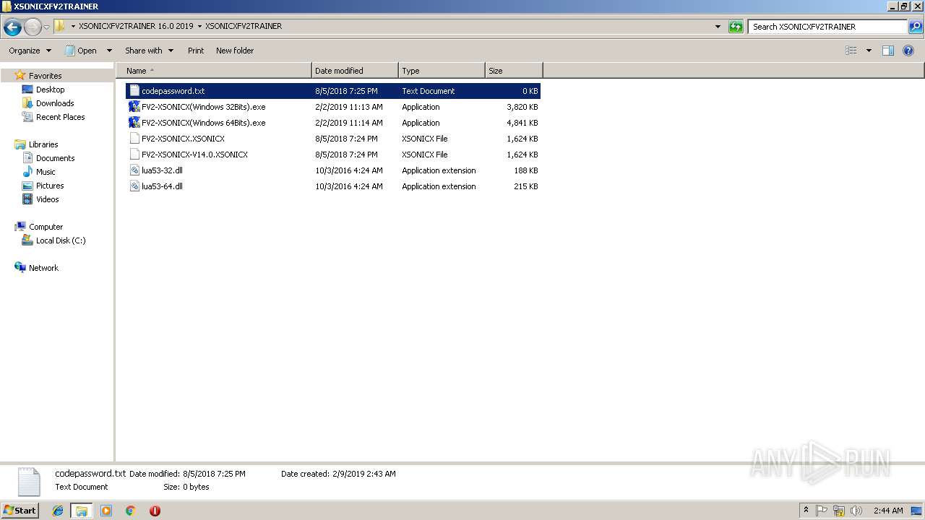Click the Help question mark icon
The width and height of the screenshot is (925, 520).
[x=908, y=51]
